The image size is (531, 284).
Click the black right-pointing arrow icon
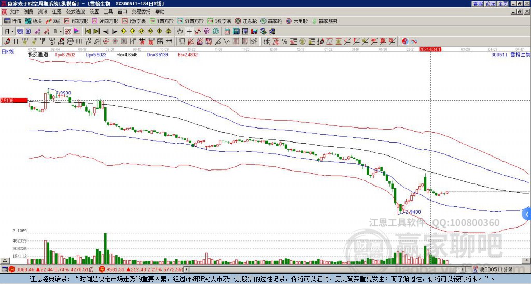pyautogui.click(x=115, y=32)
